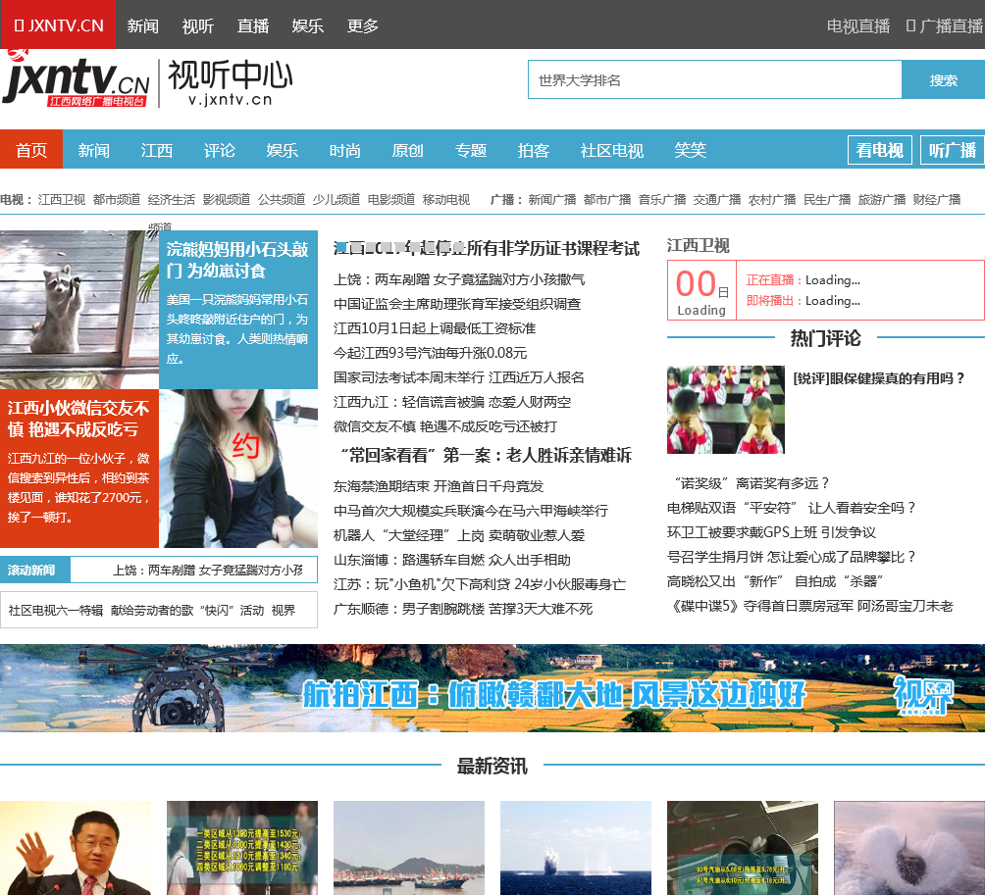
Task: Click the JXNTV.CN red top tab
Action: click(x=58, y=25)
